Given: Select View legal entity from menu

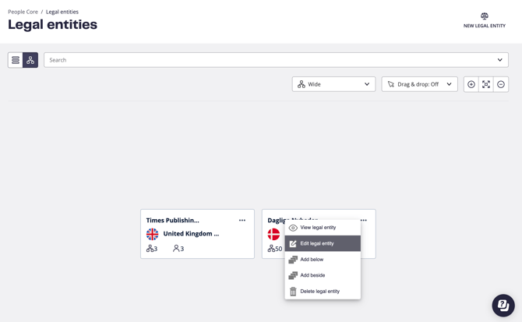Looking at the screenshot, I should pos(318,228).
